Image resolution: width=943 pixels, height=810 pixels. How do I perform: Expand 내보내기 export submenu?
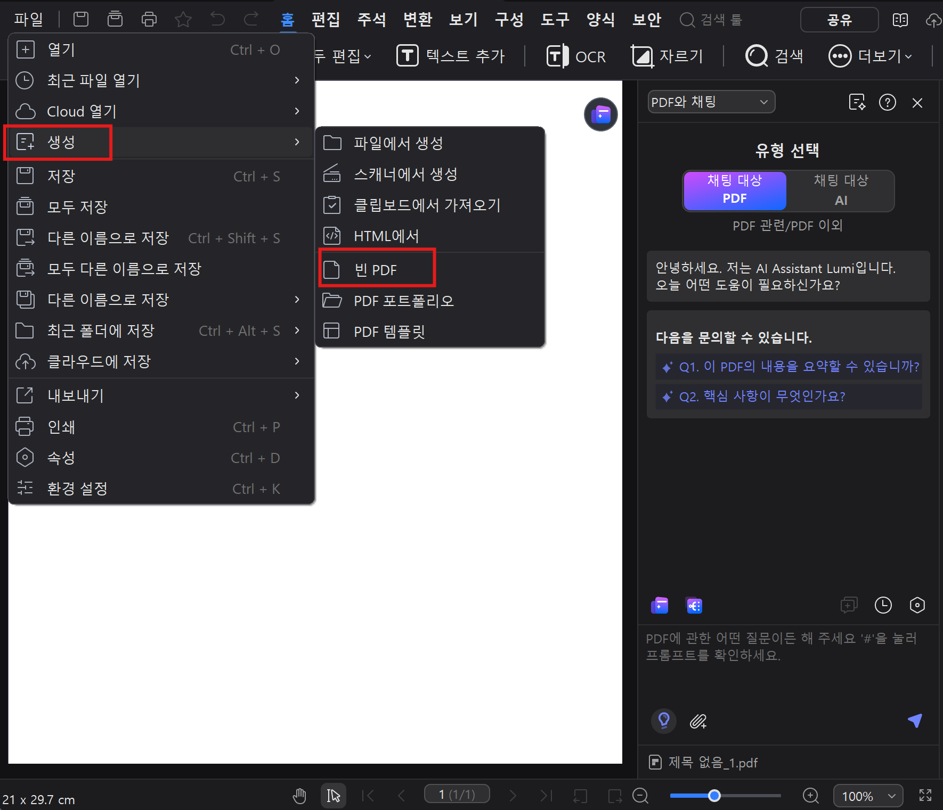(161, 395)
